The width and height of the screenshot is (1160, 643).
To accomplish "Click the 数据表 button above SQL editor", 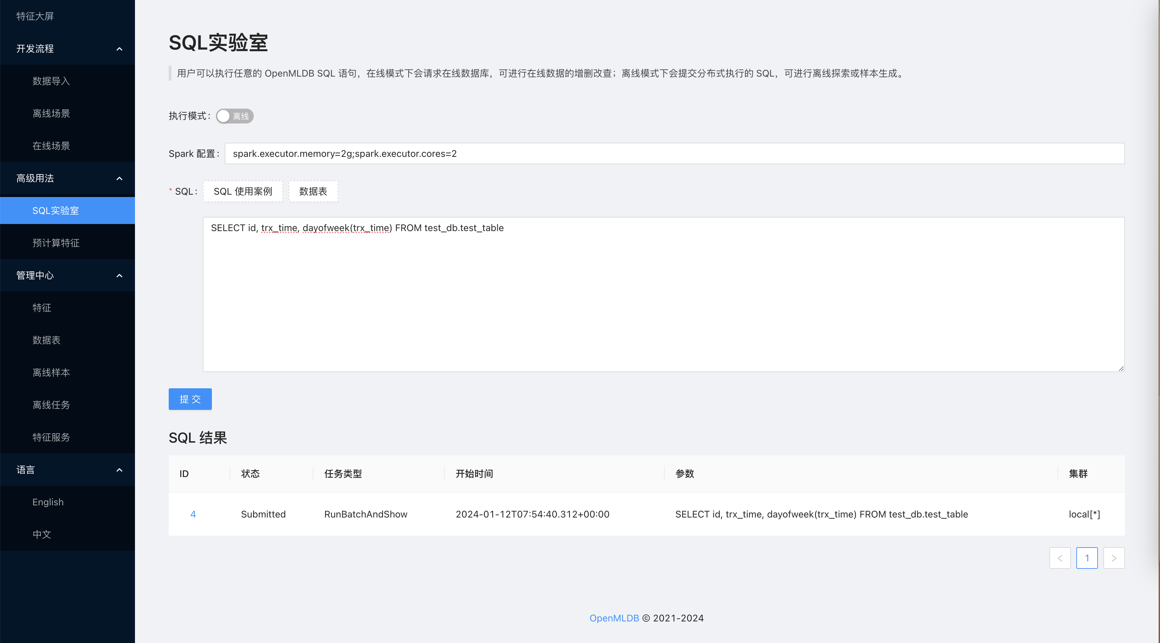I will pyautogui.click(x=313, y=191).
